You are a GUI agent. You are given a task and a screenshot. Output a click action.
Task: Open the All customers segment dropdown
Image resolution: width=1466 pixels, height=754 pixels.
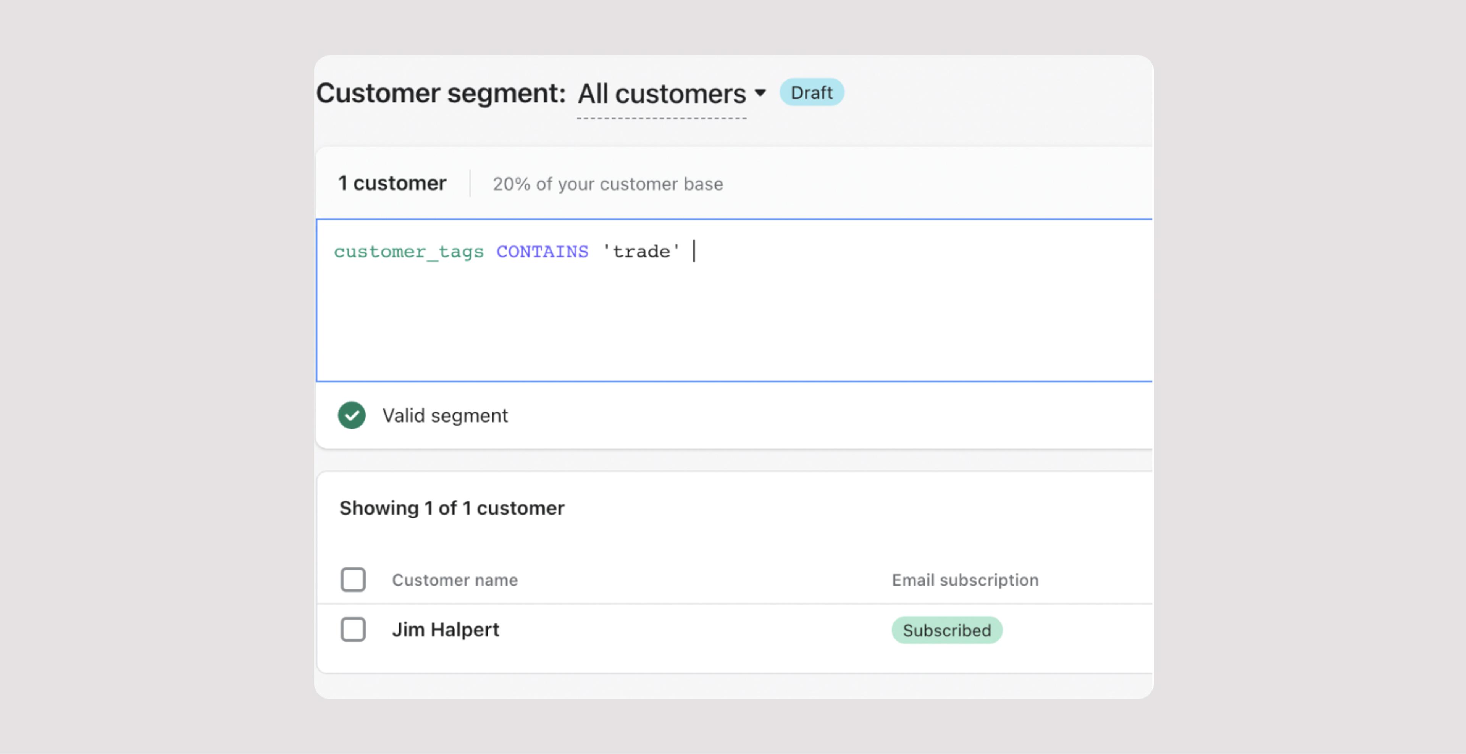coord(661,94)
